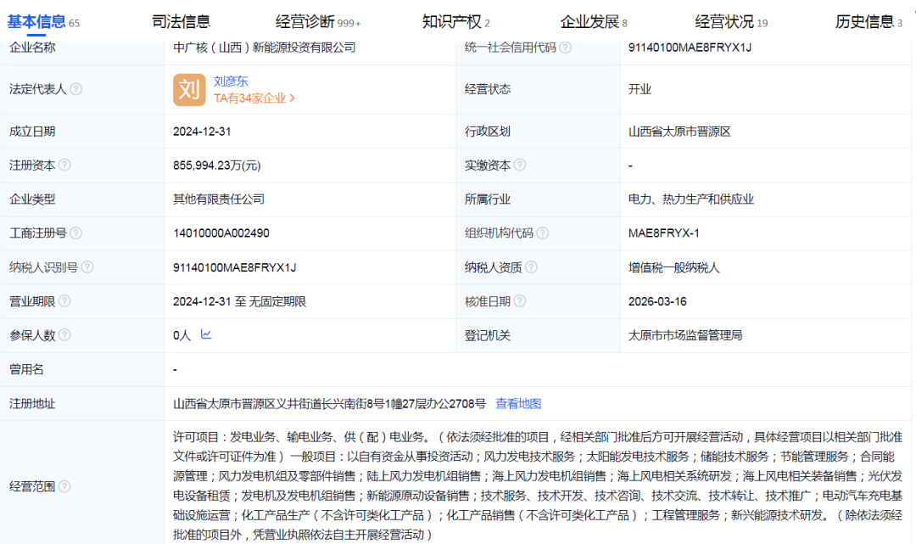Click the orange 刘 avatar thumbnail
This screenshot has width=916, height=544.
pos(189,89)
